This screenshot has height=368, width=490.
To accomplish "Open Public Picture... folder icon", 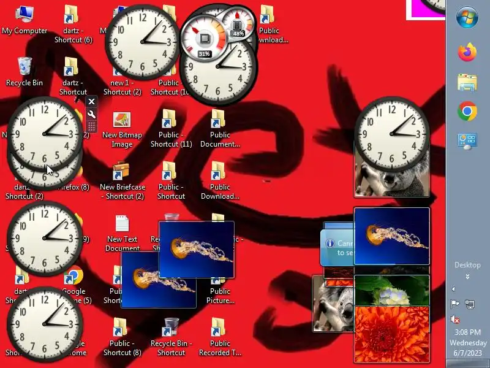I will (x=220, y=291).
